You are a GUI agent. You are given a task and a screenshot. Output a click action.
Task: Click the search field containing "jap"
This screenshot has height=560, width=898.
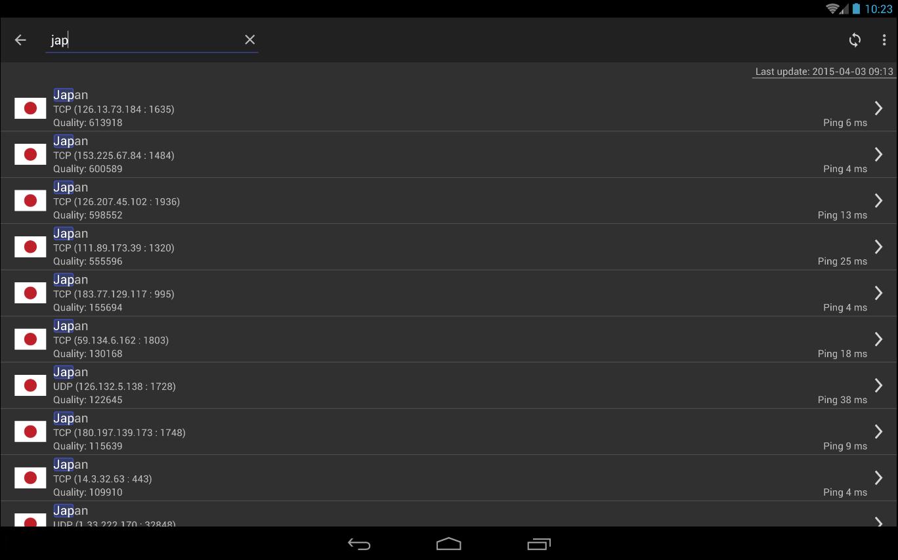pos(152,40)
